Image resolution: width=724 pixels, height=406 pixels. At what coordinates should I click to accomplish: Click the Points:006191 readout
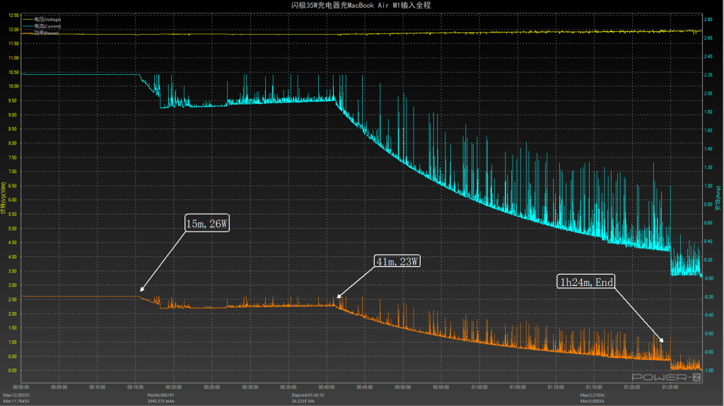coord(160,395)
